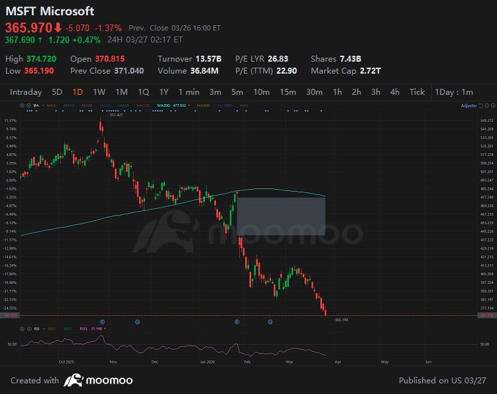
Task: Click the P/E (TTM) value 22.90
Action: pos(286,71)
